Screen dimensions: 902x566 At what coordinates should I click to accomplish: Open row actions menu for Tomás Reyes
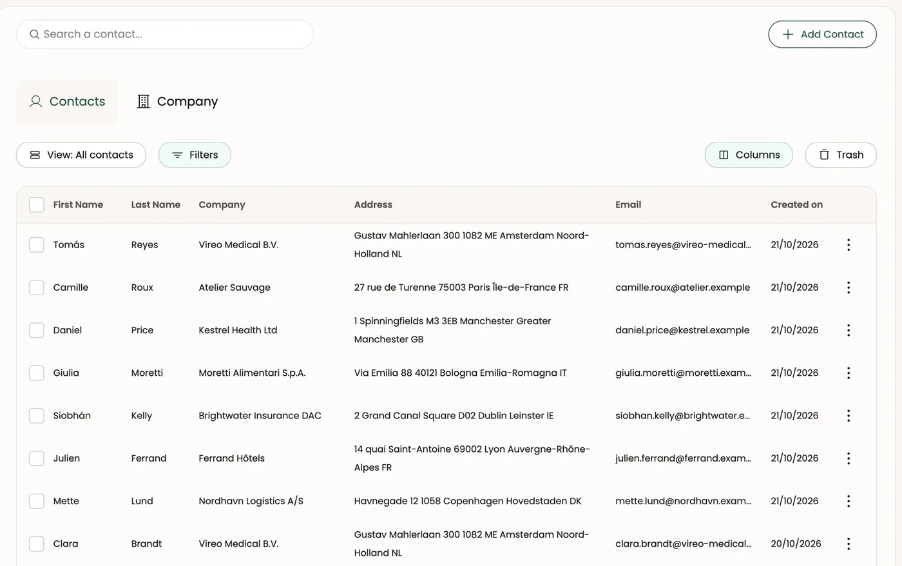pyautogui.click(x=849, y=245)
